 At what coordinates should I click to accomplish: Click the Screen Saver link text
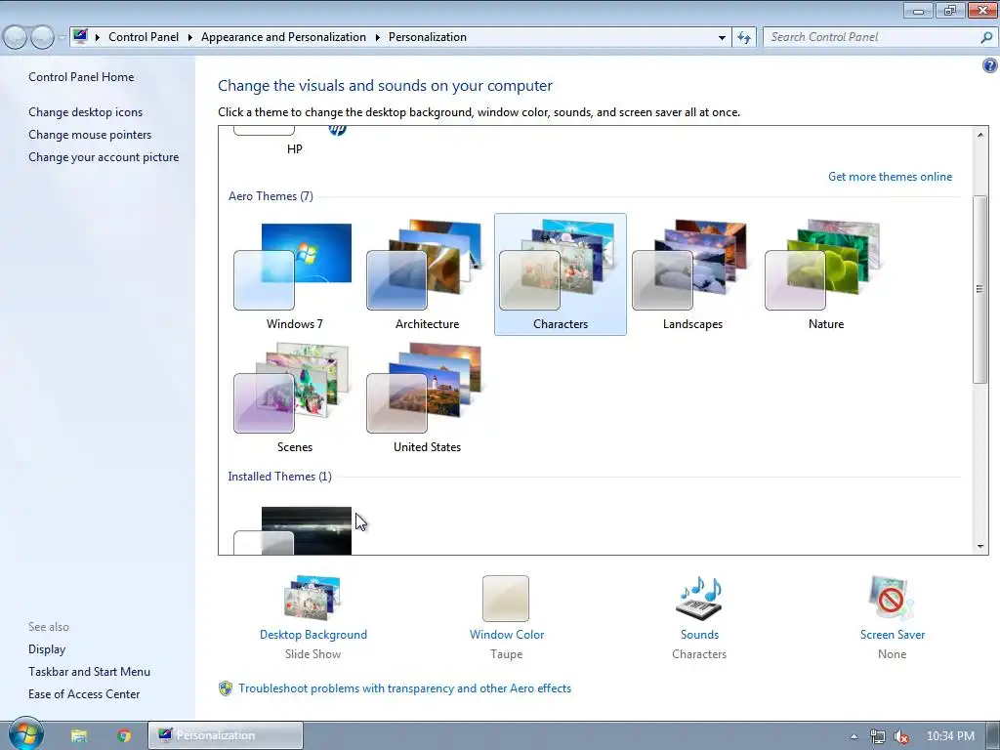893,635
